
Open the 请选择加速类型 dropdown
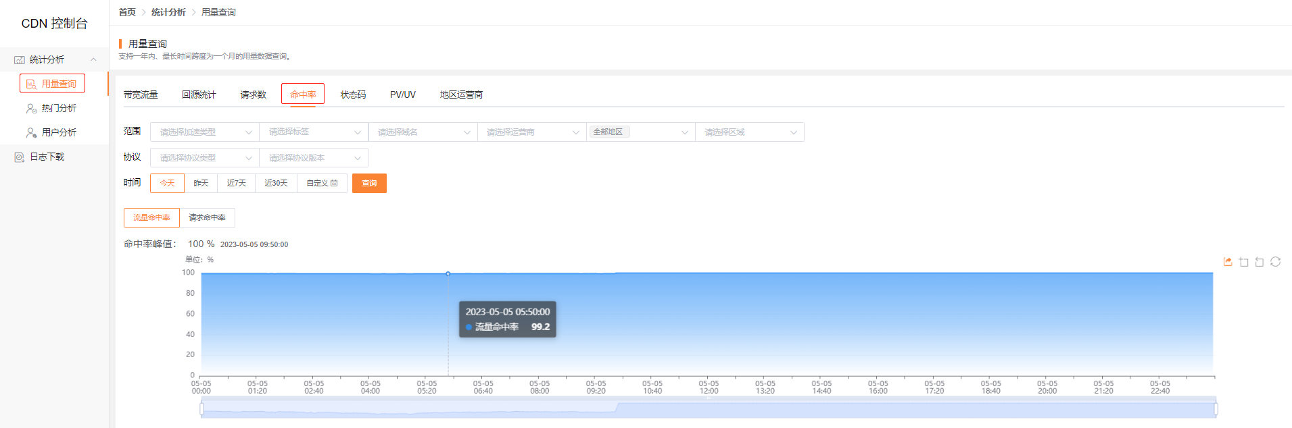pos(204,132)
